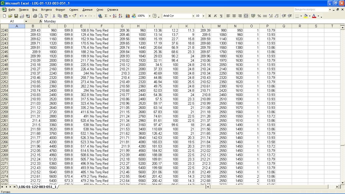Open the zoom 100% dropdown

point(149,16)
